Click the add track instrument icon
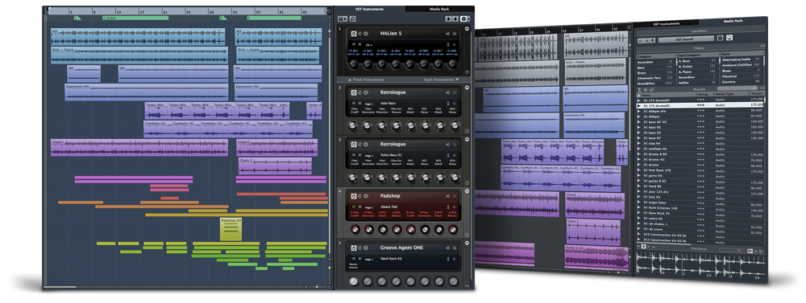806x303 pixels. tap(343, 19)
